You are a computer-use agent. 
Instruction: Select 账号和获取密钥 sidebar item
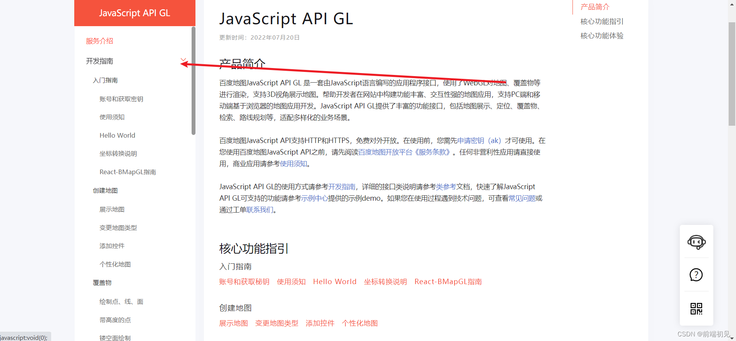click(121, 99)
